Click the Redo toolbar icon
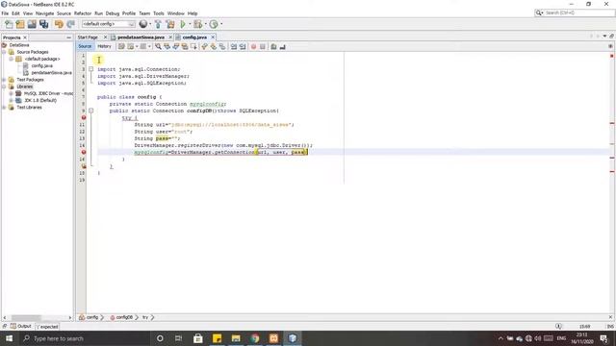Image resolution: width=616 pixels, height=346 pixels. click(x=70, y=24)
